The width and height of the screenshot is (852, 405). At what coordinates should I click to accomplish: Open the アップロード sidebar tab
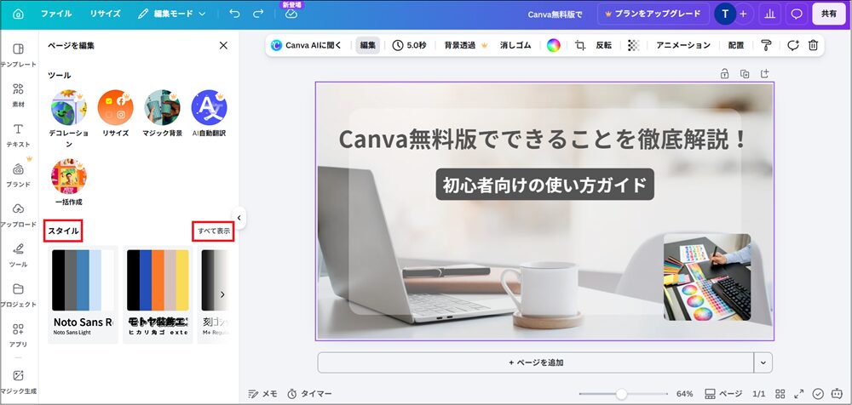coord(19,215)
